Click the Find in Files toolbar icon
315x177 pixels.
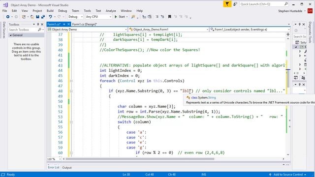click(x=133, y=17)
